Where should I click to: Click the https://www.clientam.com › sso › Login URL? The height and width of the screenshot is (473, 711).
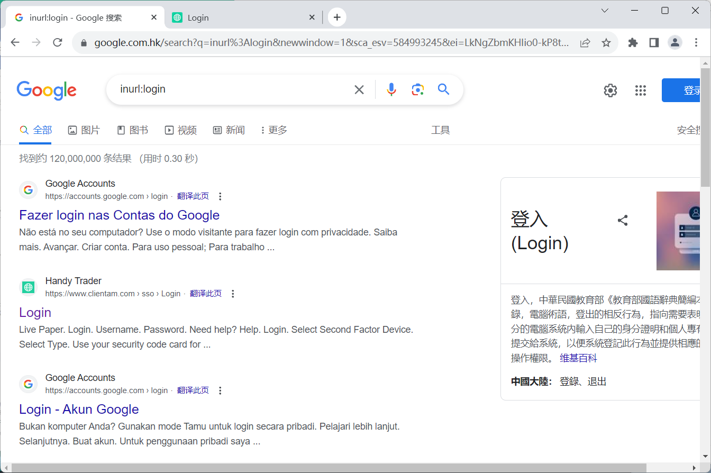(x=113, y=294)
